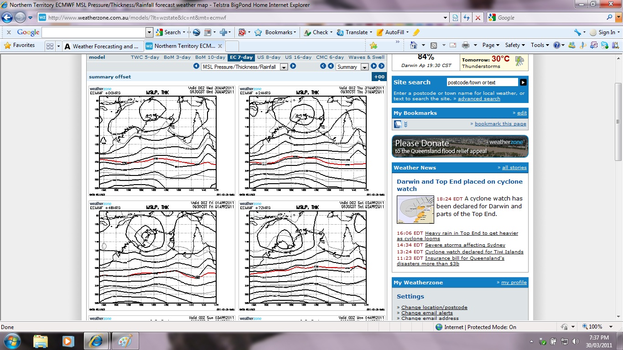Click the Google toolbar Search button
This screenshot has height=350, width=623.
click(x=169, y=32)
